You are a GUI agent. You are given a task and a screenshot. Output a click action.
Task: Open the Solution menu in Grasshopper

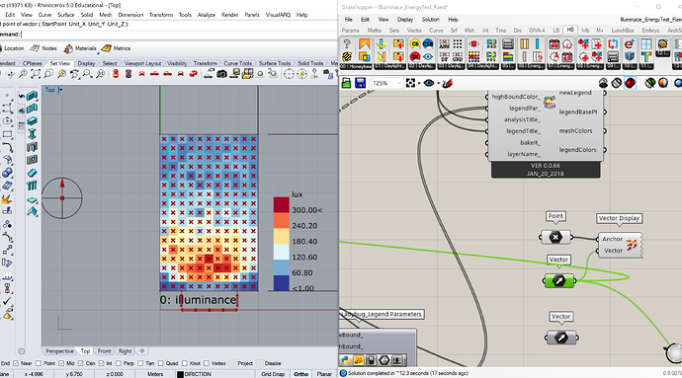(430, 20)
